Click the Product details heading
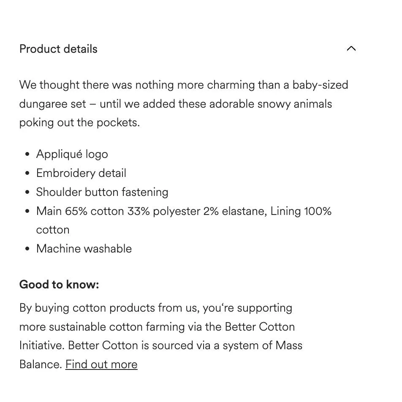This screenshot has height=402, width=402. point(58,49)
